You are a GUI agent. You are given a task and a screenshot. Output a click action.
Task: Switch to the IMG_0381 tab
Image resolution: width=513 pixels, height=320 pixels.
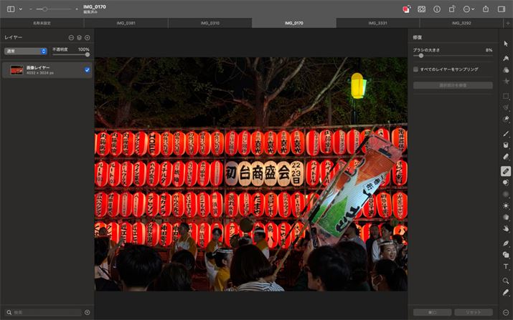[x=126, y=23]
